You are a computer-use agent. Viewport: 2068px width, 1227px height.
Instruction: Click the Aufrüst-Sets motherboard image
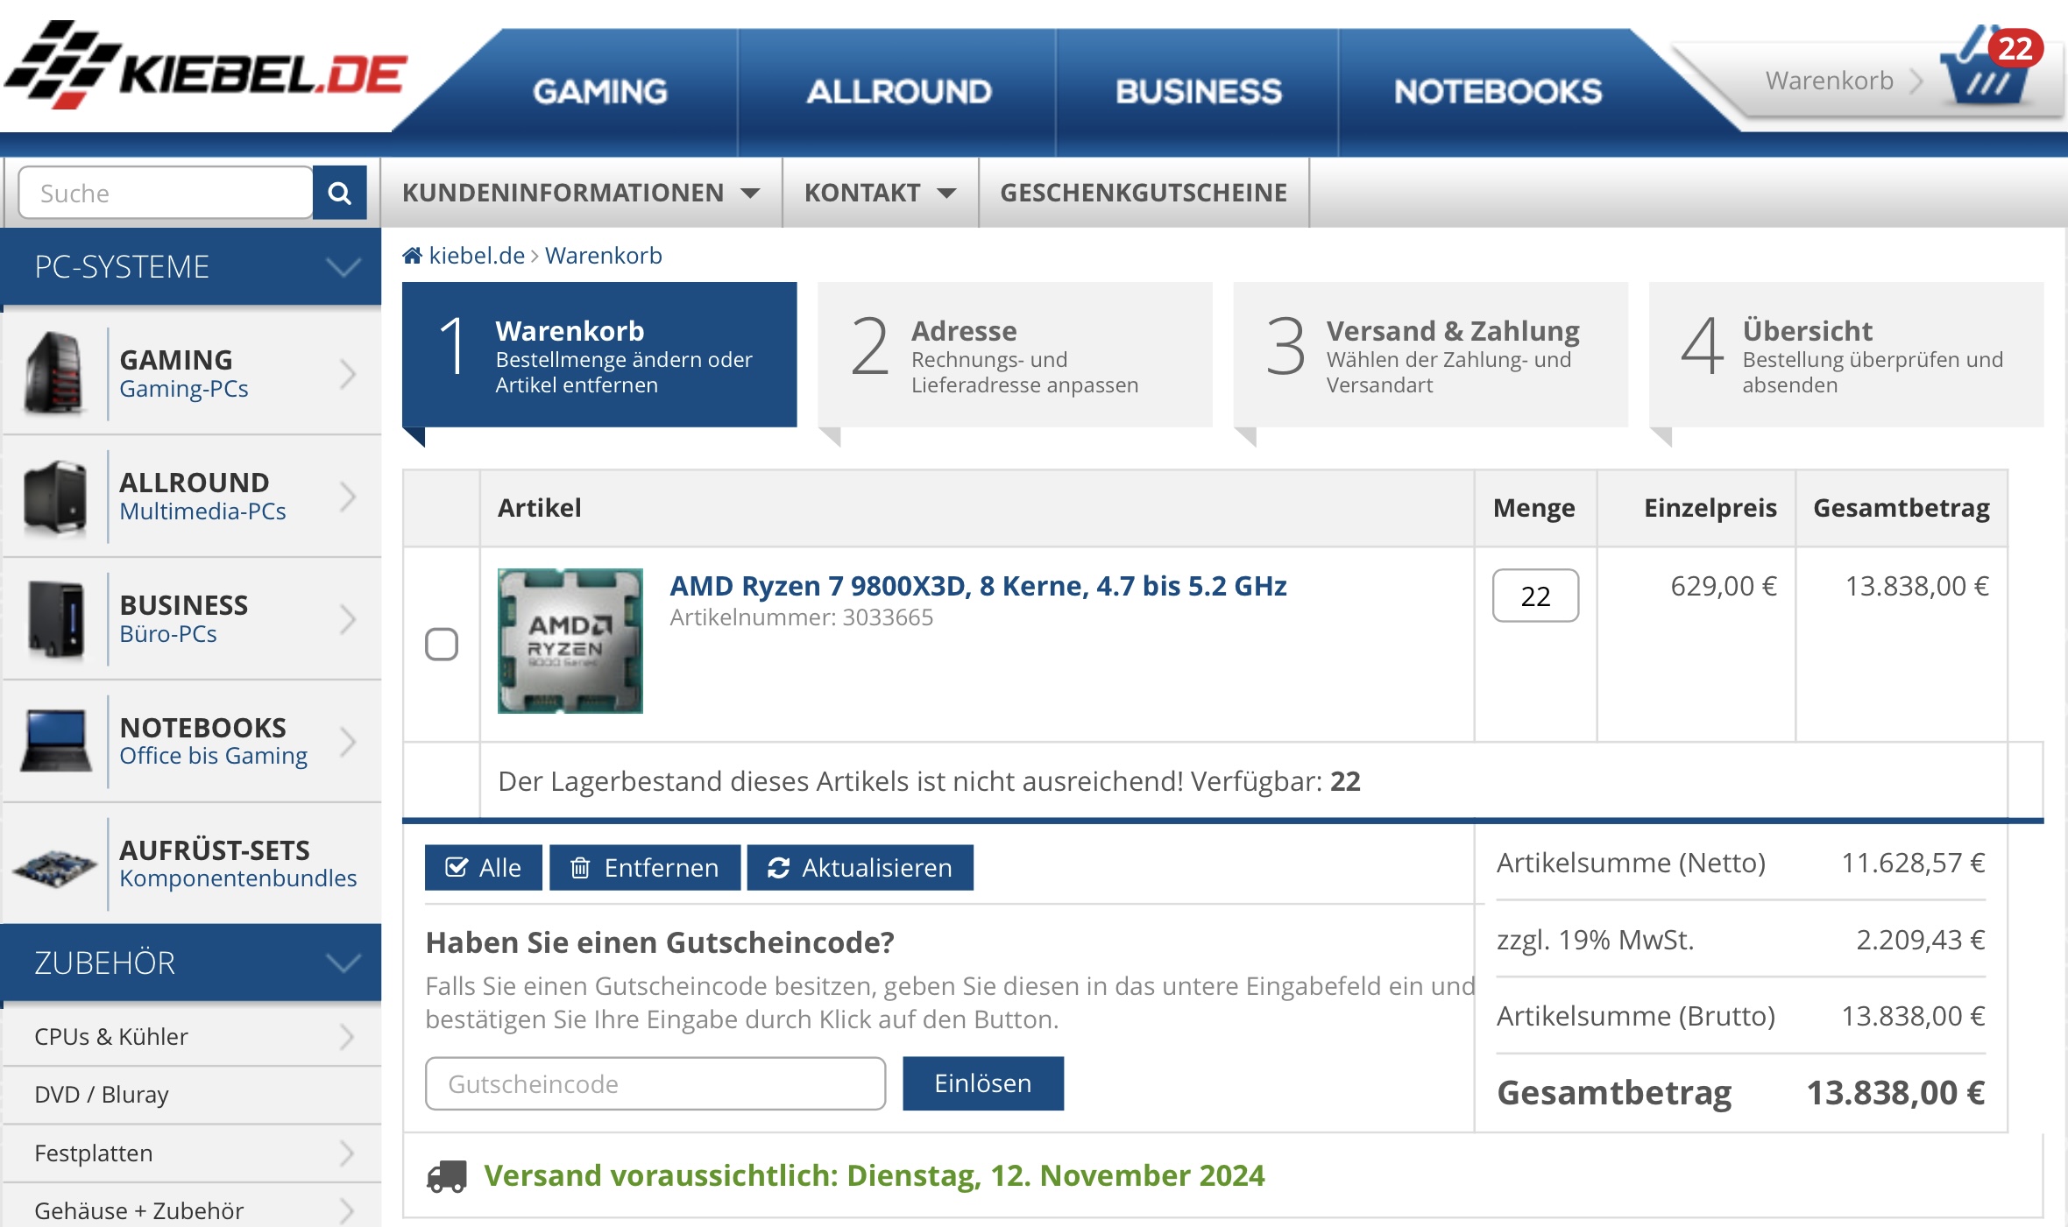pos(54,865)
